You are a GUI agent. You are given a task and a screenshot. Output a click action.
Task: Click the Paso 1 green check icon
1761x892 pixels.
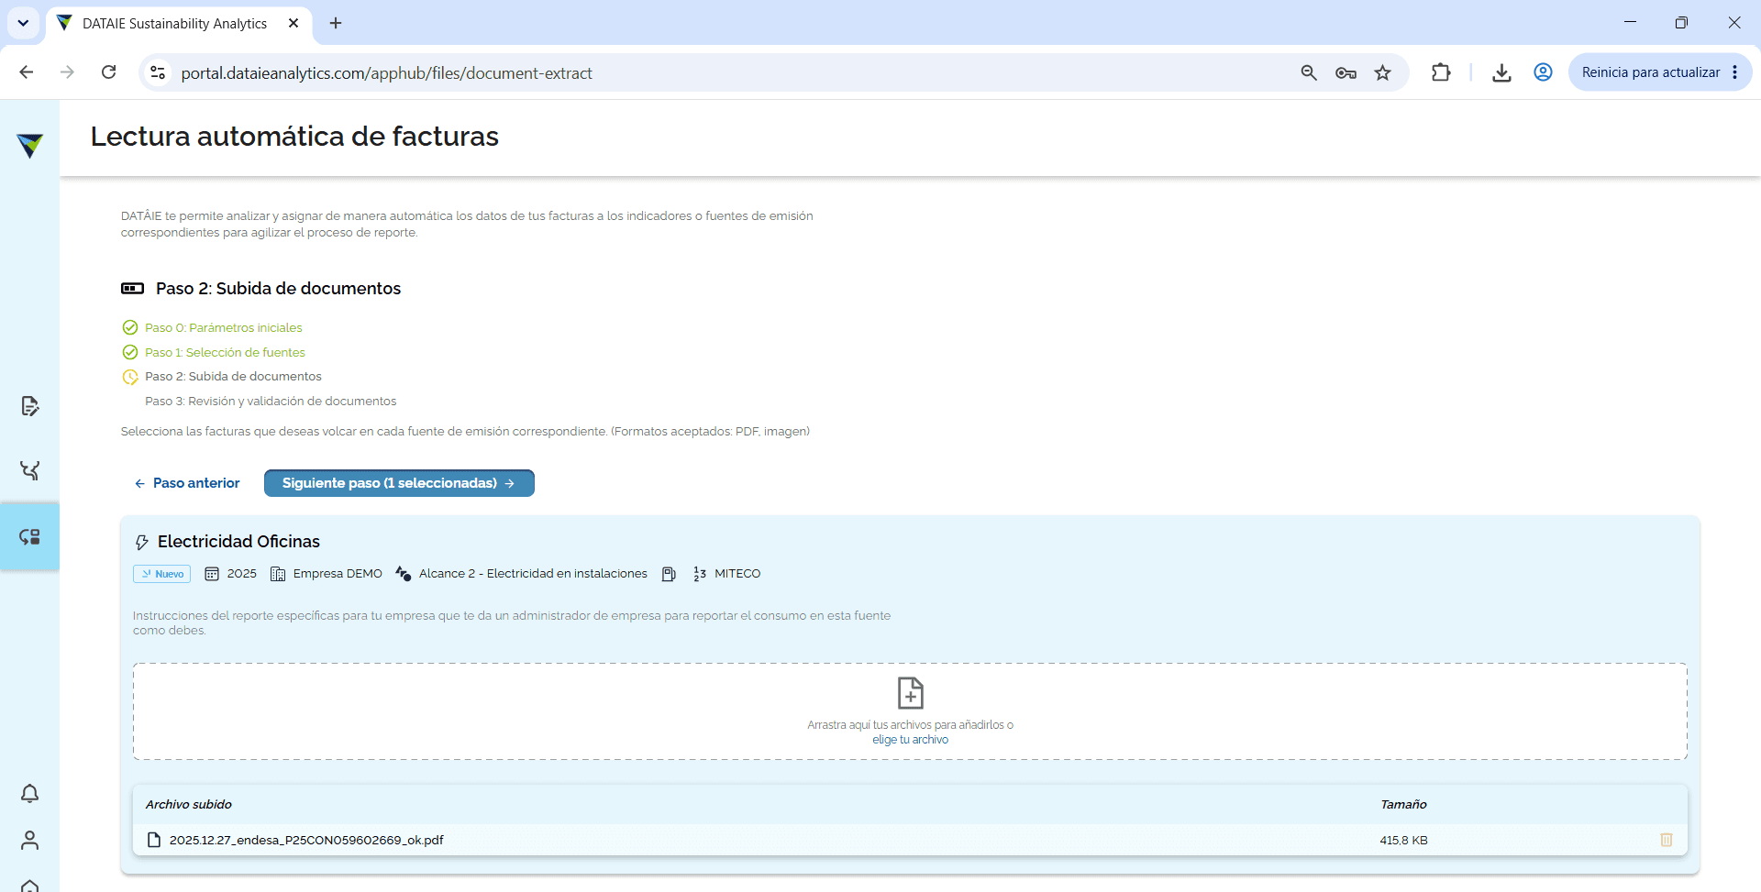pos(130,352)
